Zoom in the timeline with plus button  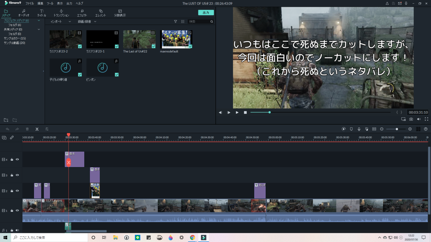pos(410,129)
